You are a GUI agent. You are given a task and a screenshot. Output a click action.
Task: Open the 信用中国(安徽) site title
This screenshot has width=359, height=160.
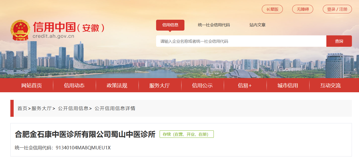click(x=69, y=27)
